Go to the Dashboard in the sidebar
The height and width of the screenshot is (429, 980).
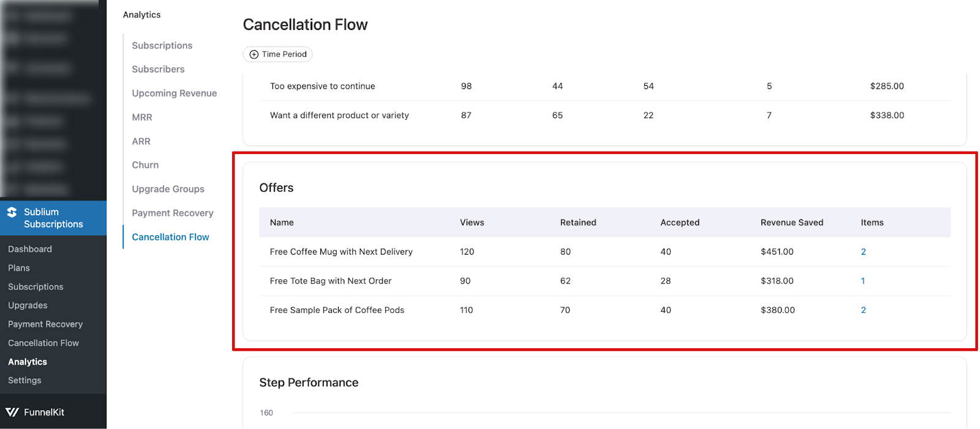[30, 249]
